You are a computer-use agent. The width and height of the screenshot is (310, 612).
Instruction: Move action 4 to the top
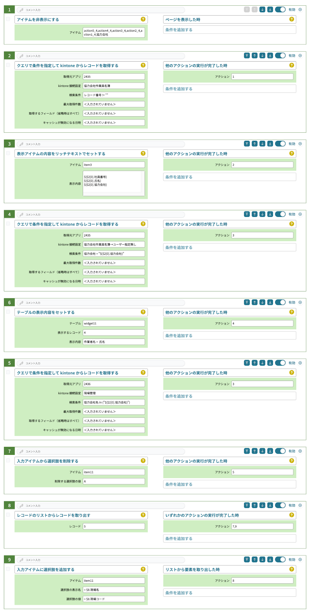pos(247,214)
